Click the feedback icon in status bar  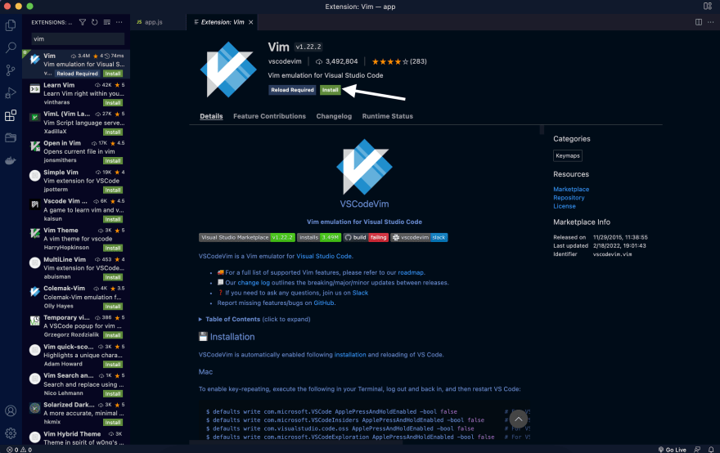(x=697, y=450)
